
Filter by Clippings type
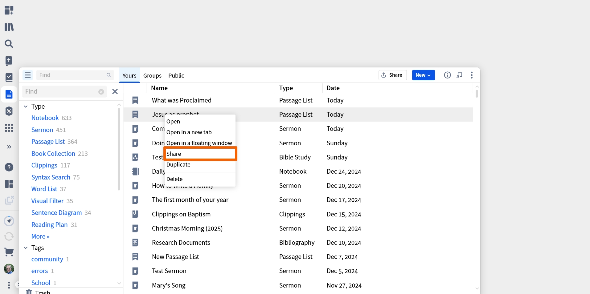44,165
